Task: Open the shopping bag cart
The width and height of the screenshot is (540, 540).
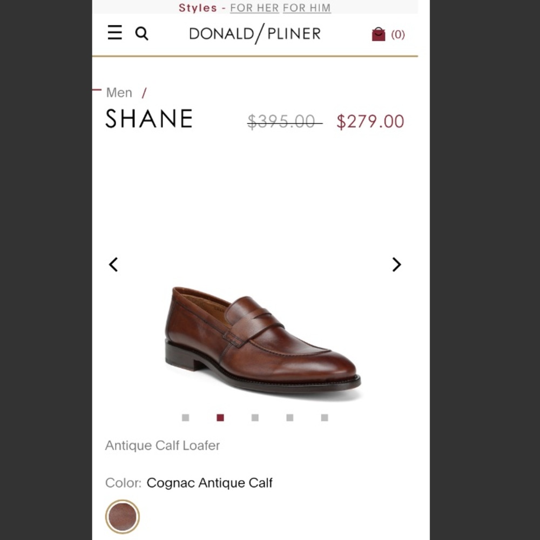Action: coord(379,33)
